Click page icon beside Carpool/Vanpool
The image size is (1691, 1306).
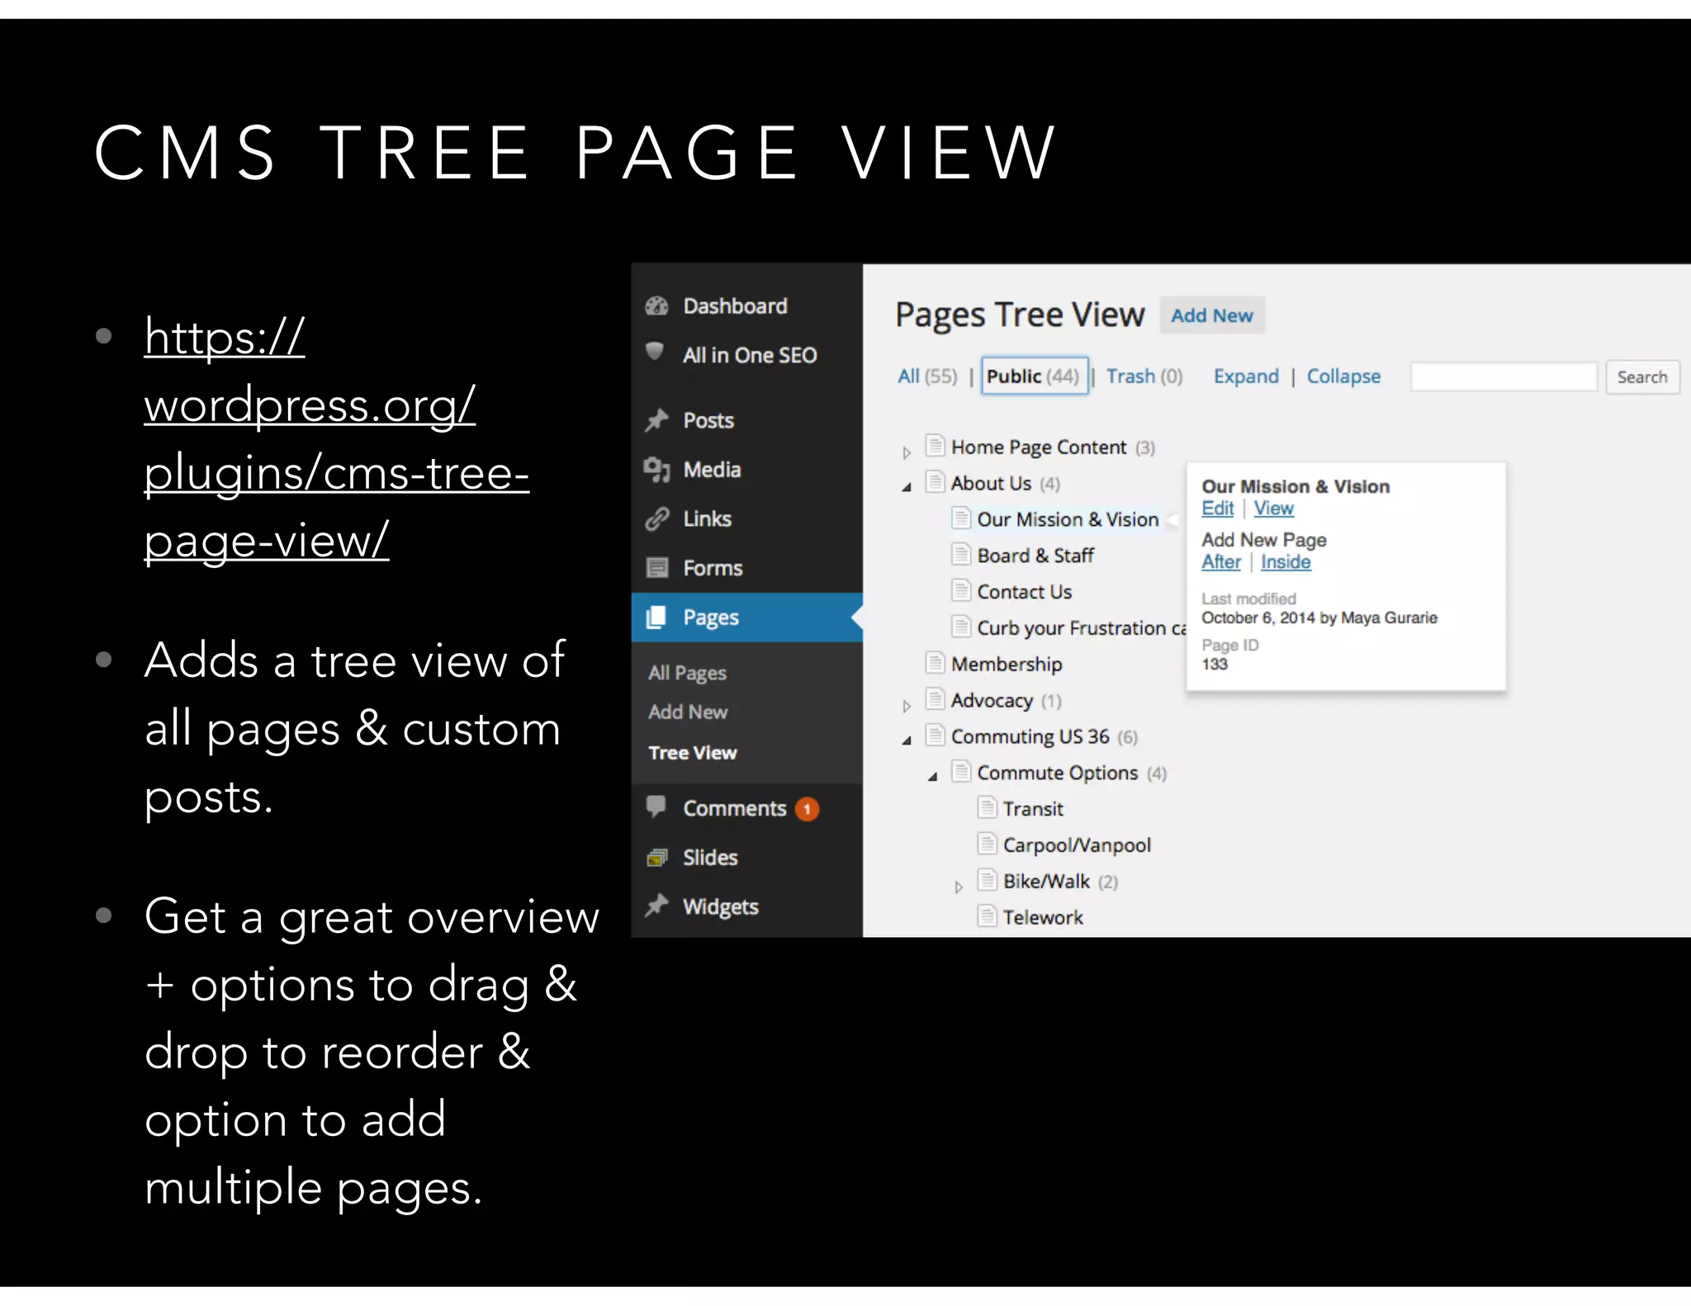[x=987, y=843]
